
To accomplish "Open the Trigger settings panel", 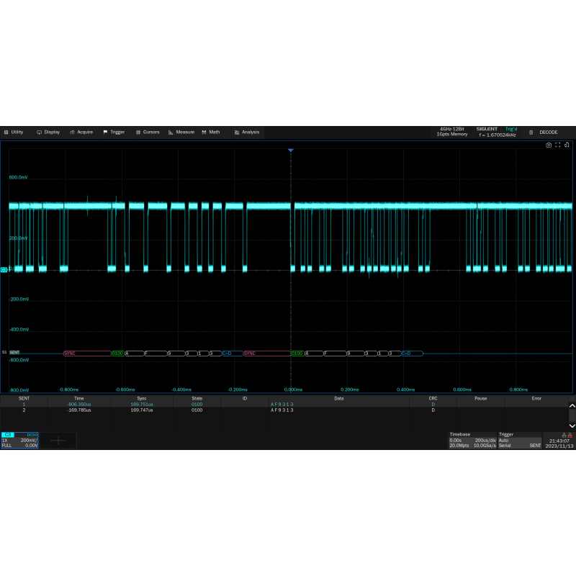I will pos(520,440).
